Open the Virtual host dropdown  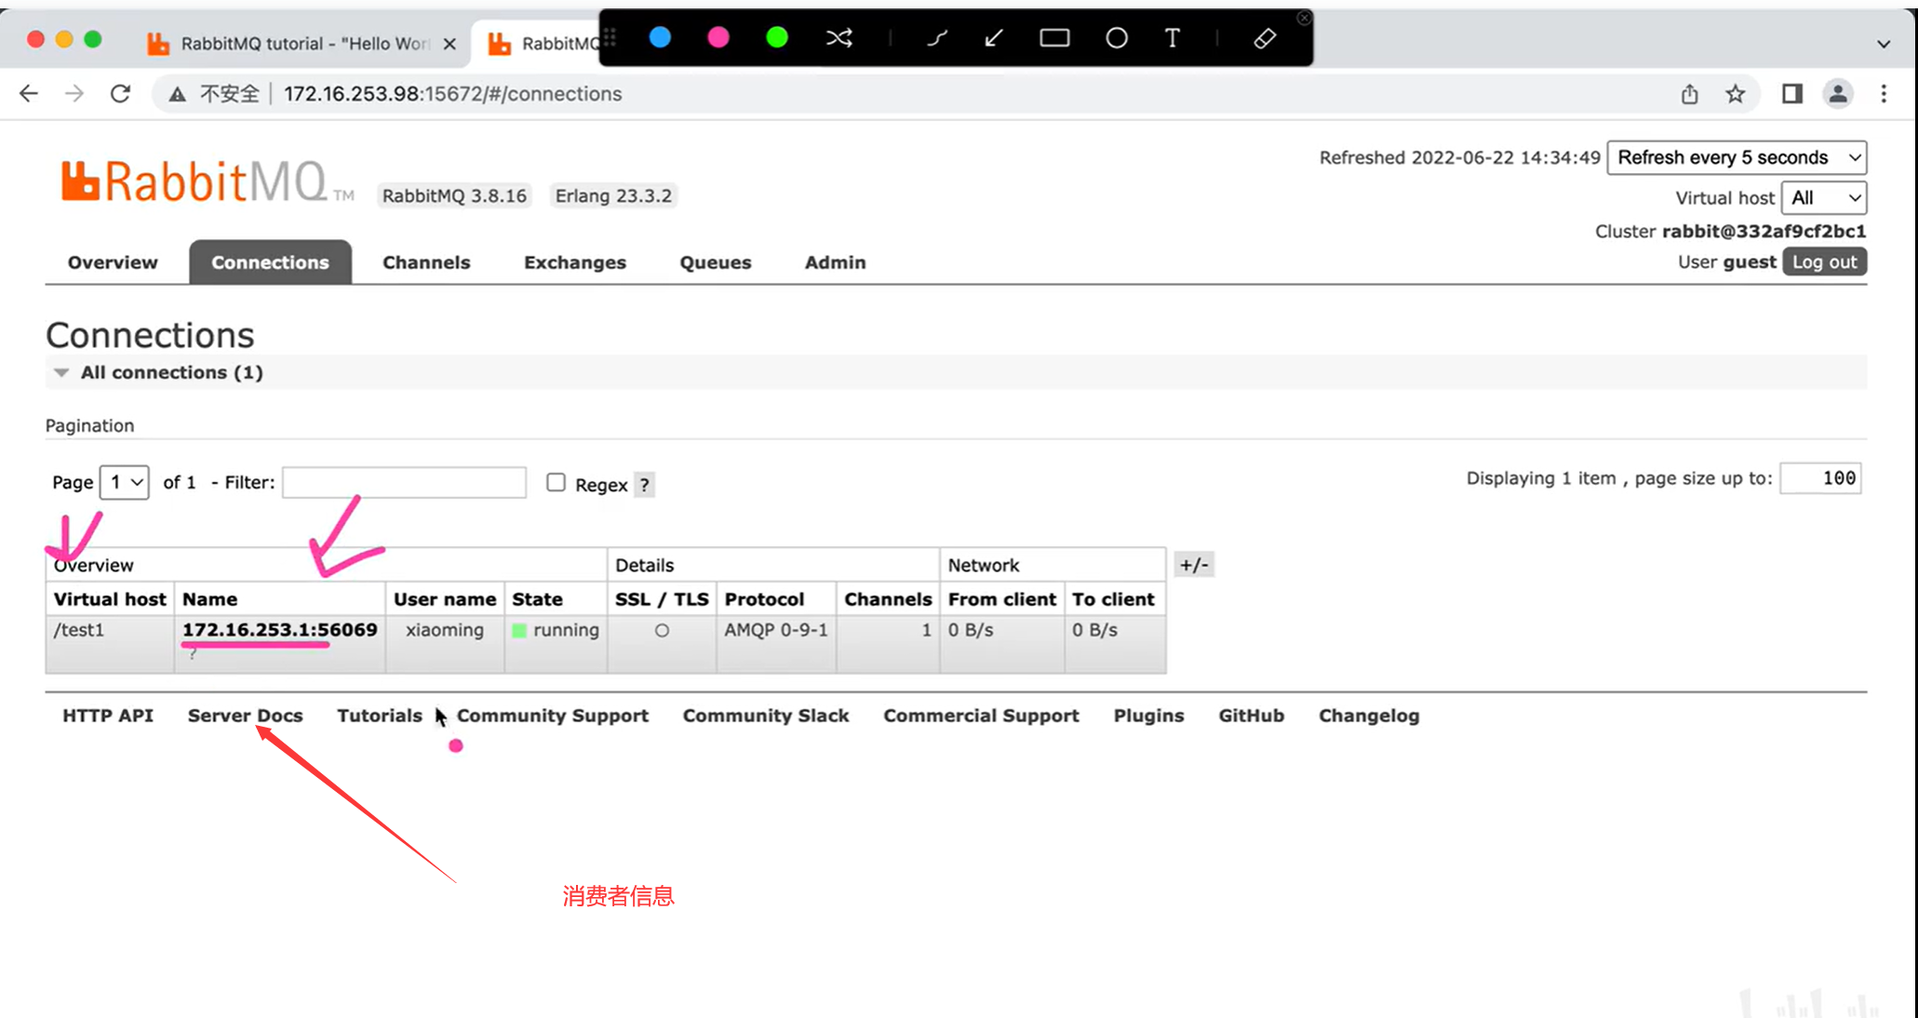(x=1824, y=197)
